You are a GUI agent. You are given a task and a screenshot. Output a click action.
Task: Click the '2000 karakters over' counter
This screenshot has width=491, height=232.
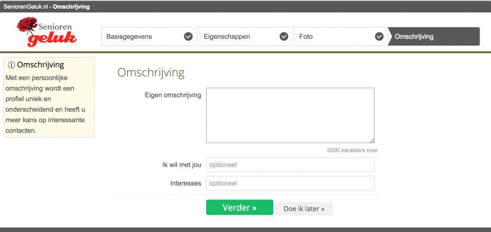[352, 150]
